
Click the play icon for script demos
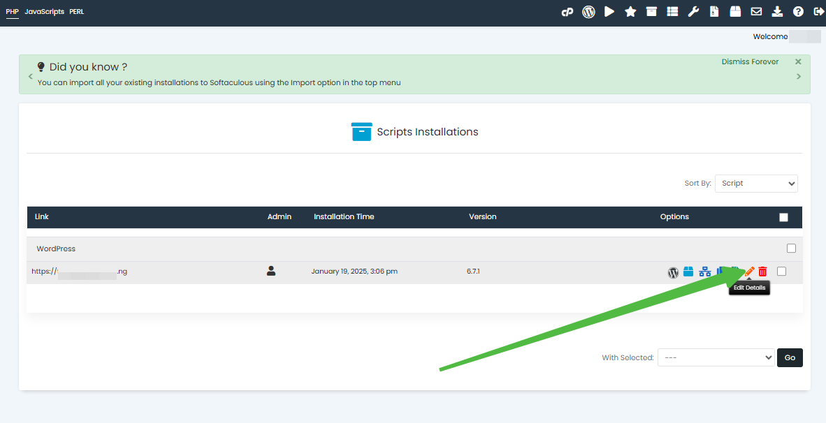tap(609, 12)
